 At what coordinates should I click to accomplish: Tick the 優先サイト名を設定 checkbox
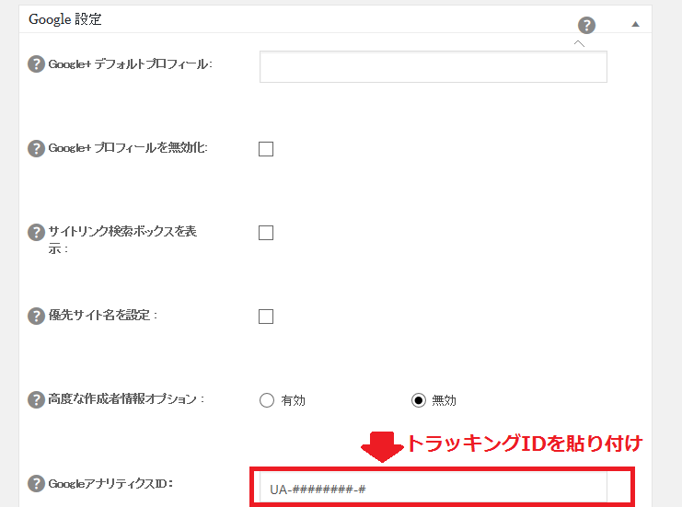pyautogui.click(x=266, y=317)
